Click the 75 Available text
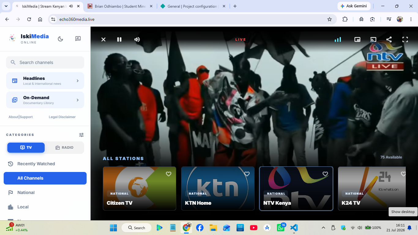The image size is (418, 235). pyautogui.click(x=391, y=157)
